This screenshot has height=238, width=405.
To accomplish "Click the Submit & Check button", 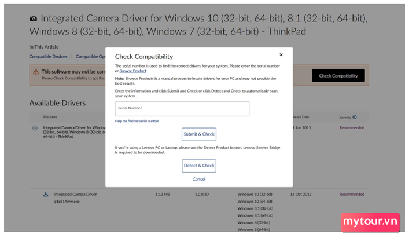I will click(x=199, y=134).
